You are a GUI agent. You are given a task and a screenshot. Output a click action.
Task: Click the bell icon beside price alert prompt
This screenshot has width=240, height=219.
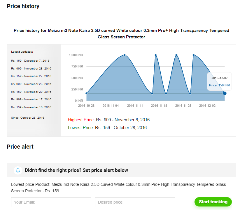[18, 170]
